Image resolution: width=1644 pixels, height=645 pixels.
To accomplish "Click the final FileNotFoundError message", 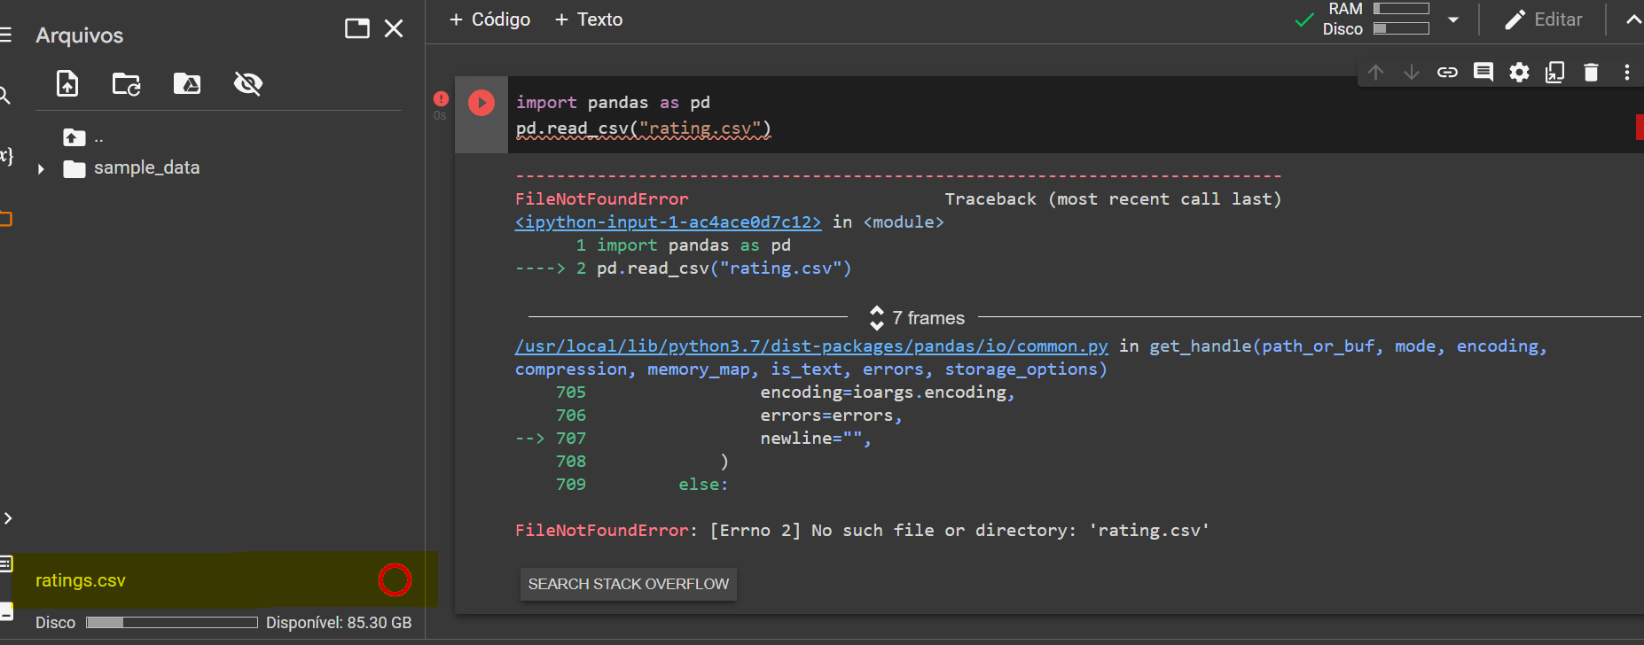I will 862,531.
